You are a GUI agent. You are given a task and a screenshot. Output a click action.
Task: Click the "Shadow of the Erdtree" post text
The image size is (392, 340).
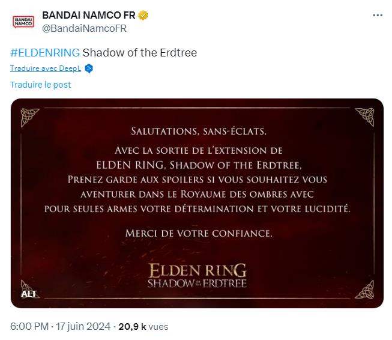click(x=139, y=53)
